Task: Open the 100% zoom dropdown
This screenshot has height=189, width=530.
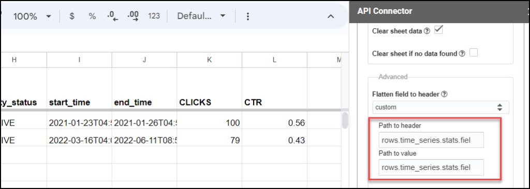Action: pyautogui.click(x=32, y=16)
